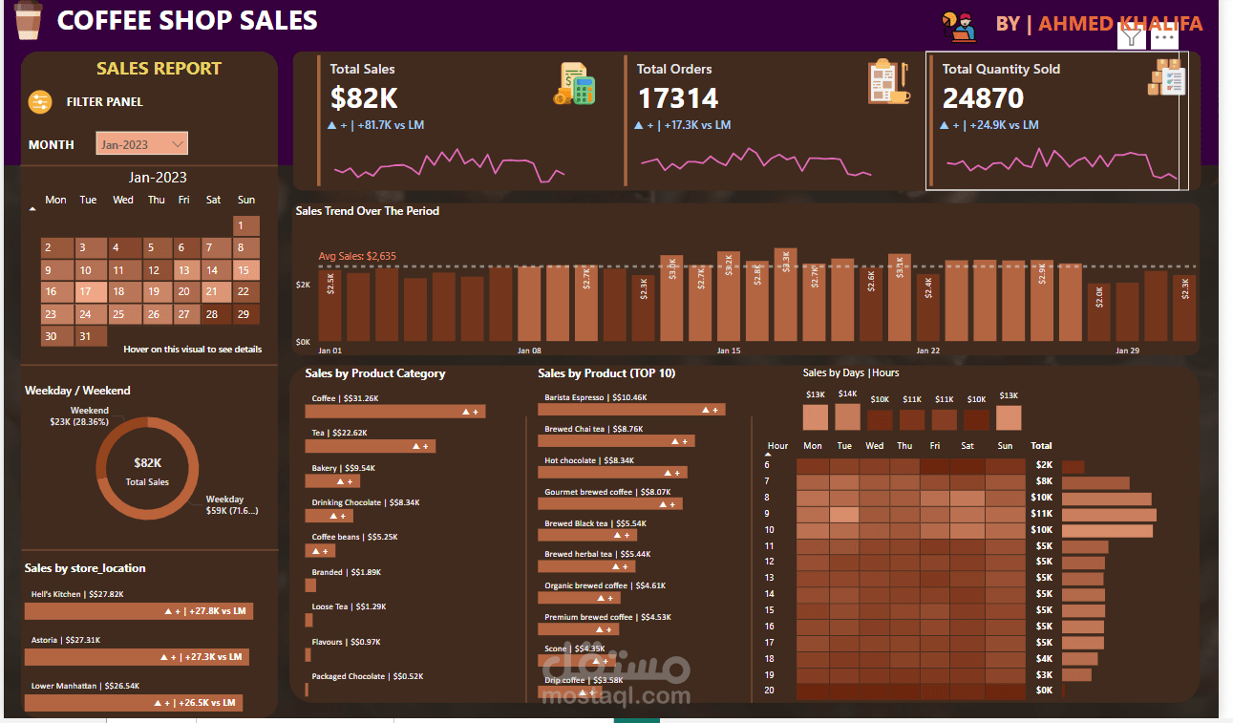
Task: Open the more options ellipsis icon
Action: pos(1163,36)
